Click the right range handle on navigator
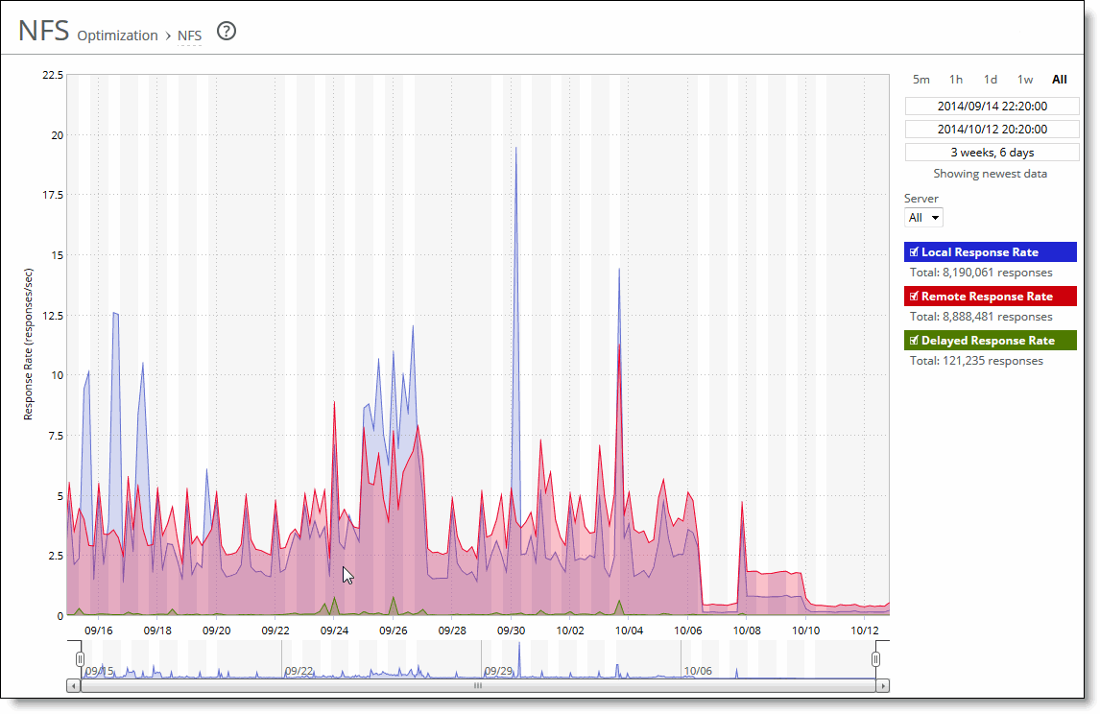This screenshot has height=714, width=1100. [875, 659]
